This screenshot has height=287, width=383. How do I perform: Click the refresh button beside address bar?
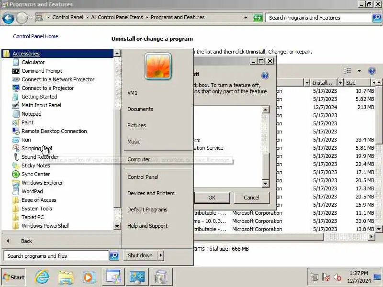pos(258,18)
